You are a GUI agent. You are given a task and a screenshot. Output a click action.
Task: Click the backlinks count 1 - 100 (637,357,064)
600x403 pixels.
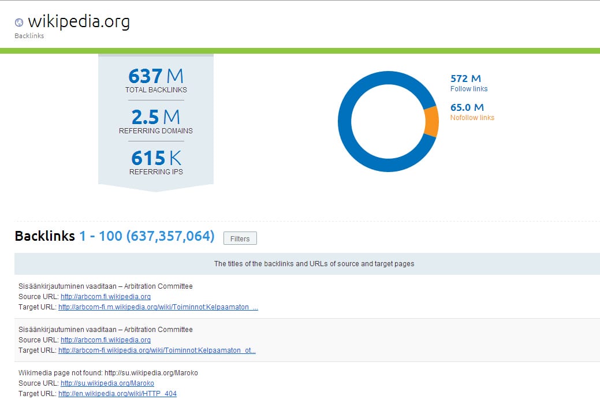[x=147, y=236]
